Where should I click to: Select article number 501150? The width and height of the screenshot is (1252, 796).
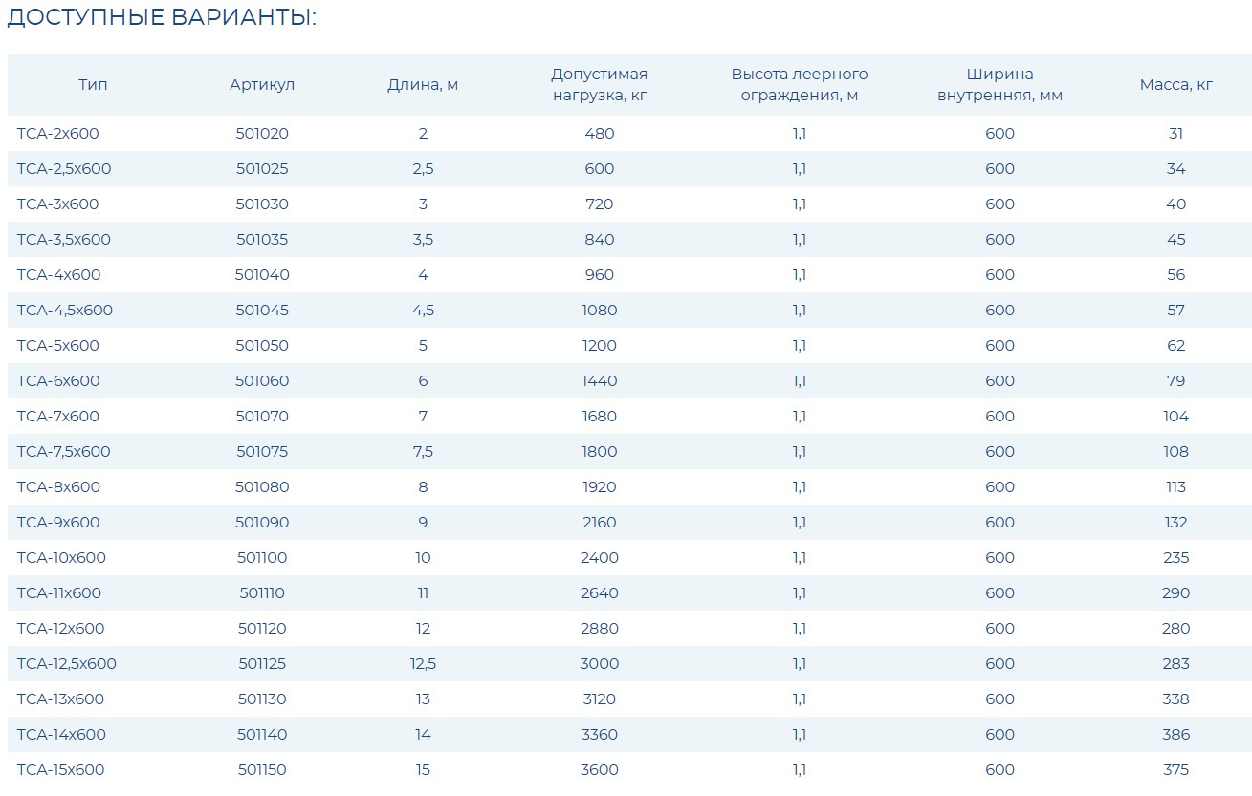click(x=262, y=770)
